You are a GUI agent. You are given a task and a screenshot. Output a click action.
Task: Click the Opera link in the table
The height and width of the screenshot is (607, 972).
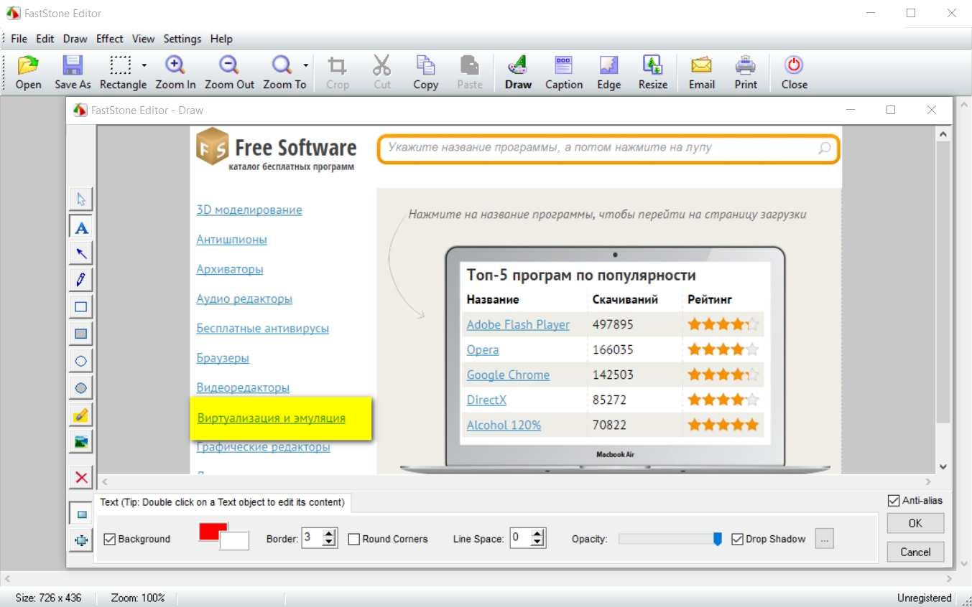click(483, 349)
